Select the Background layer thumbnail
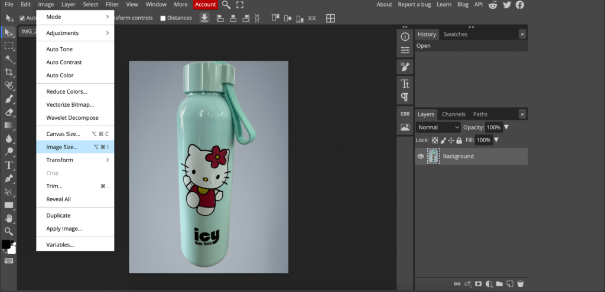The image size is (605, 292). point(434,156)
